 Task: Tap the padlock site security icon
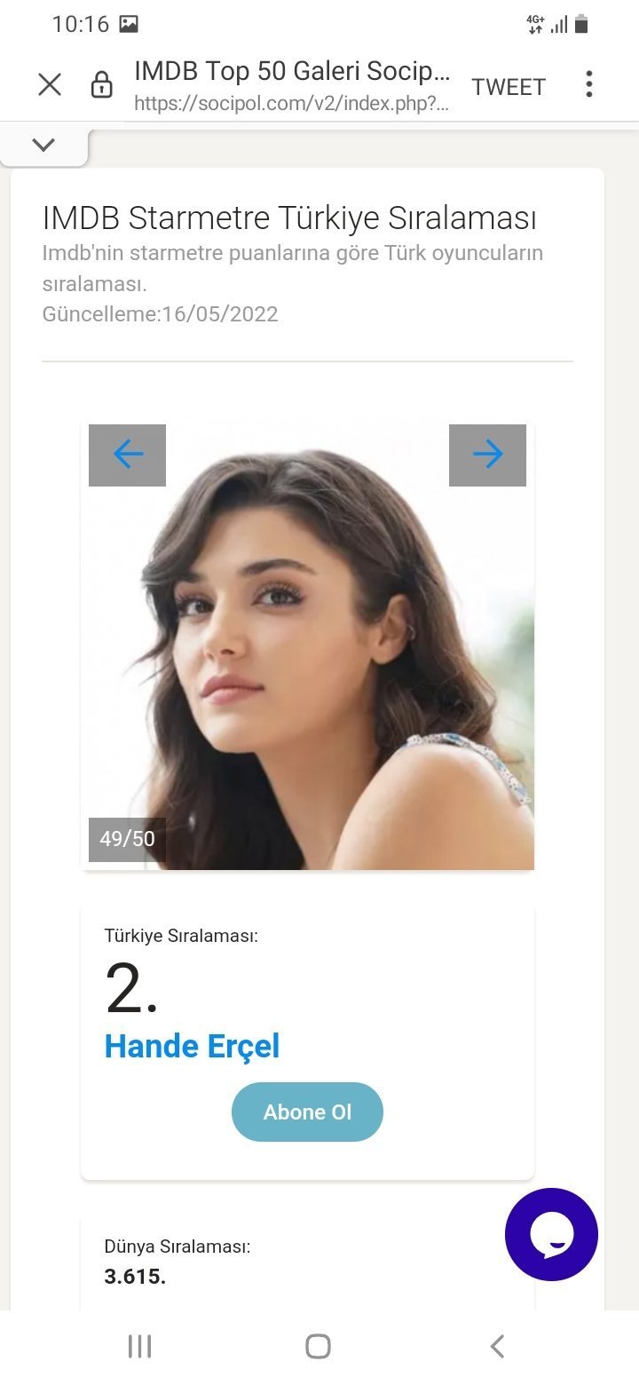point(102,85)
